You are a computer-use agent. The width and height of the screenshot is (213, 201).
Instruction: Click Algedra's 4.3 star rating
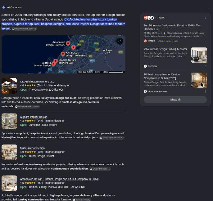28,121
